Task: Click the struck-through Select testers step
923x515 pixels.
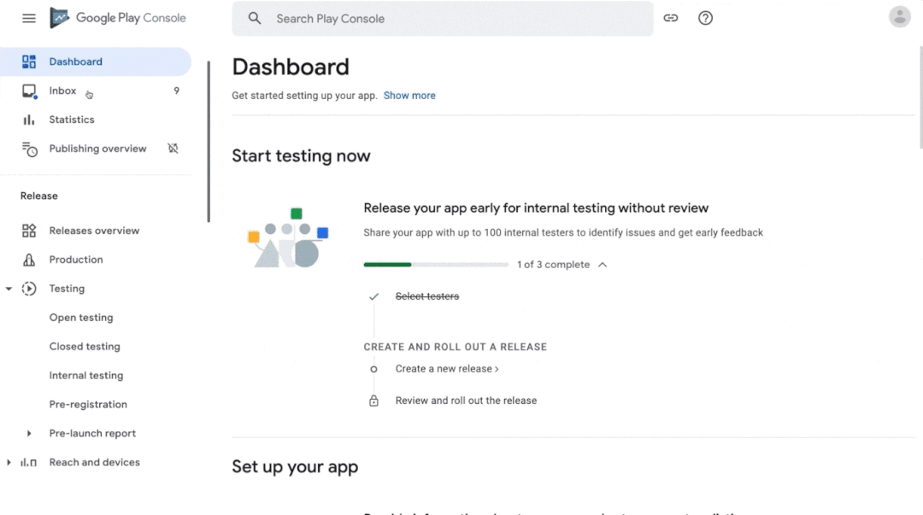Action: [426, 296]
